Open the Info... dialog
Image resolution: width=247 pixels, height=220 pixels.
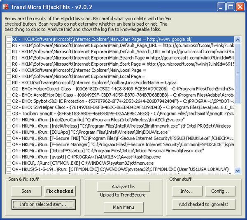pyautogui.click(x=187, y=191)
